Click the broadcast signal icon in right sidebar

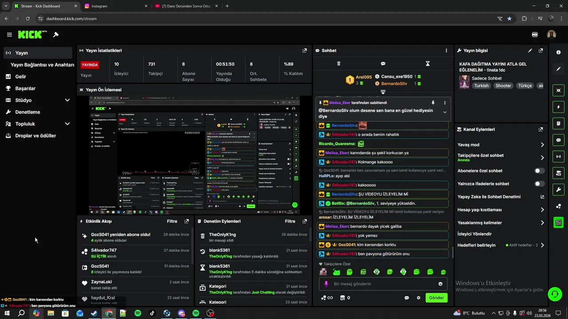(x=559, y=156)
